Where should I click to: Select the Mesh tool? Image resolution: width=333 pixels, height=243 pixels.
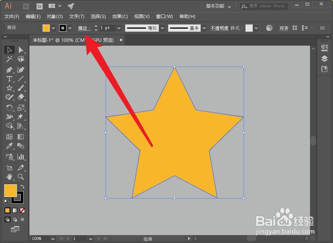(x=9, y=137)
